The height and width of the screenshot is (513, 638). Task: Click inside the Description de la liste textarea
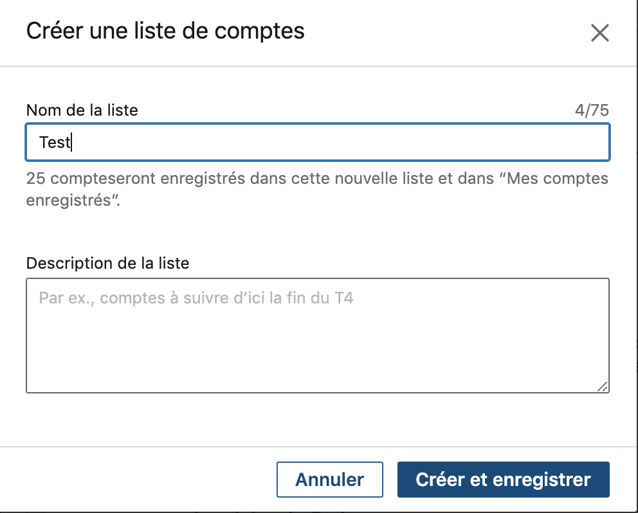coord(317,336)
